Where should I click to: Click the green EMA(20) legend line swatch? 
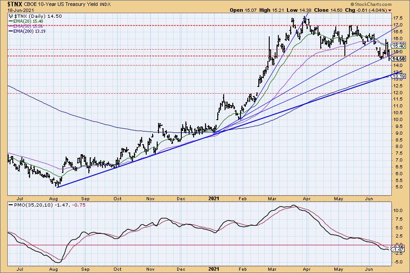(x=11, y=21)
